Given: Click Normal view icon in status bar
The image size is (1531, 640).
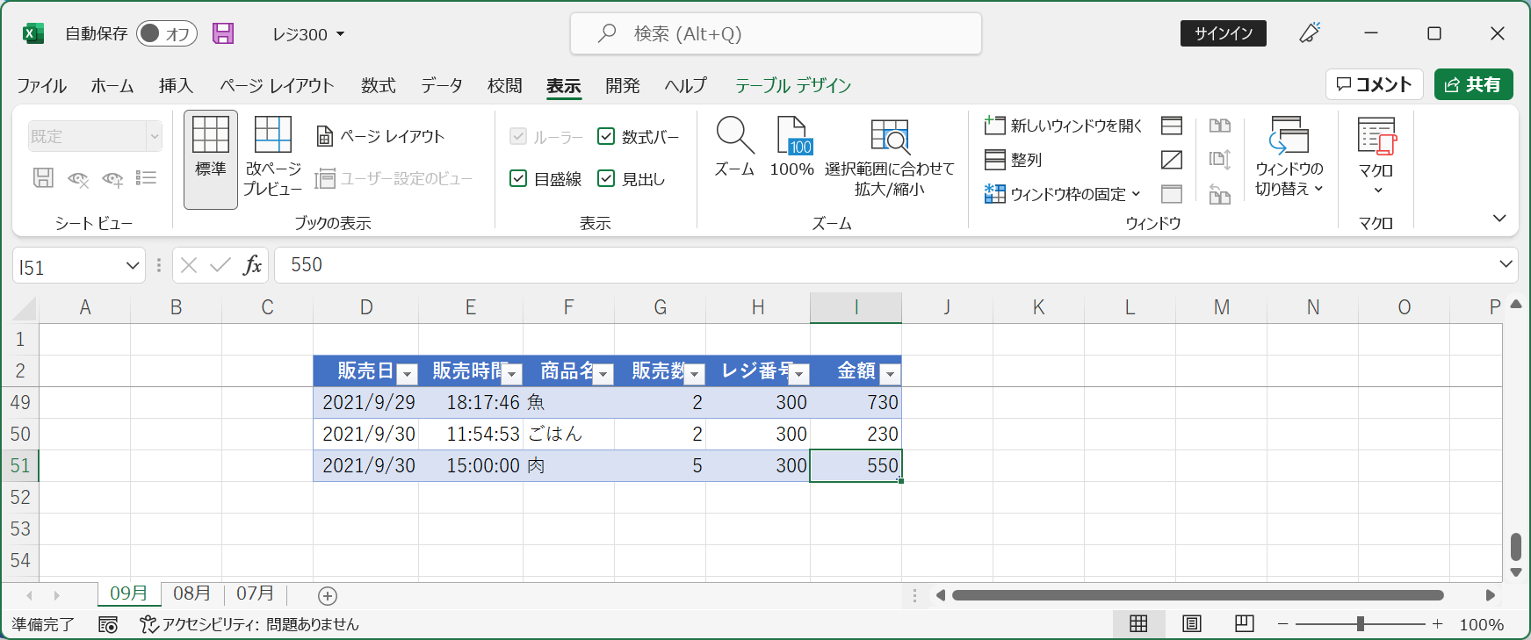Looking at the screenshot, I should (1138, 624).
